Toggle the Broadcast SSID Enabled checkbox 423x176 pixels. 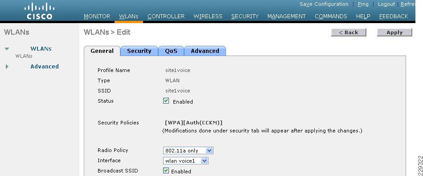(x=166, y=171)
